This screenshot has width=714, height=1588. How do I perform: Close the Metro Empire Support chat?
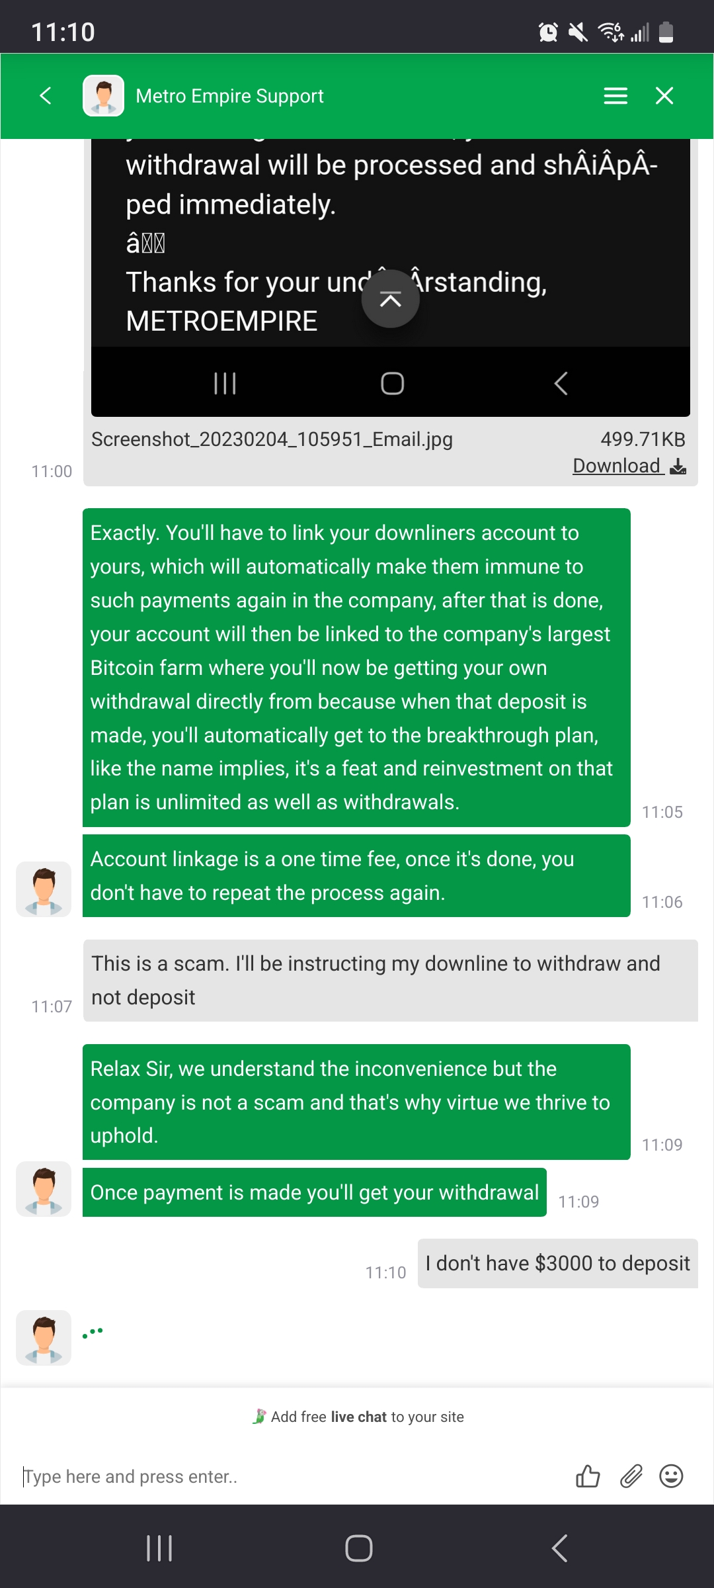point(664,96)
